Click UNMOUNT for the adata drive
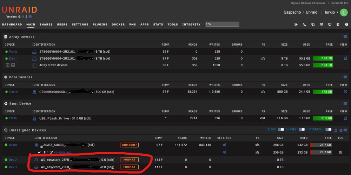 pyautogui.click(x=129, y=145)
